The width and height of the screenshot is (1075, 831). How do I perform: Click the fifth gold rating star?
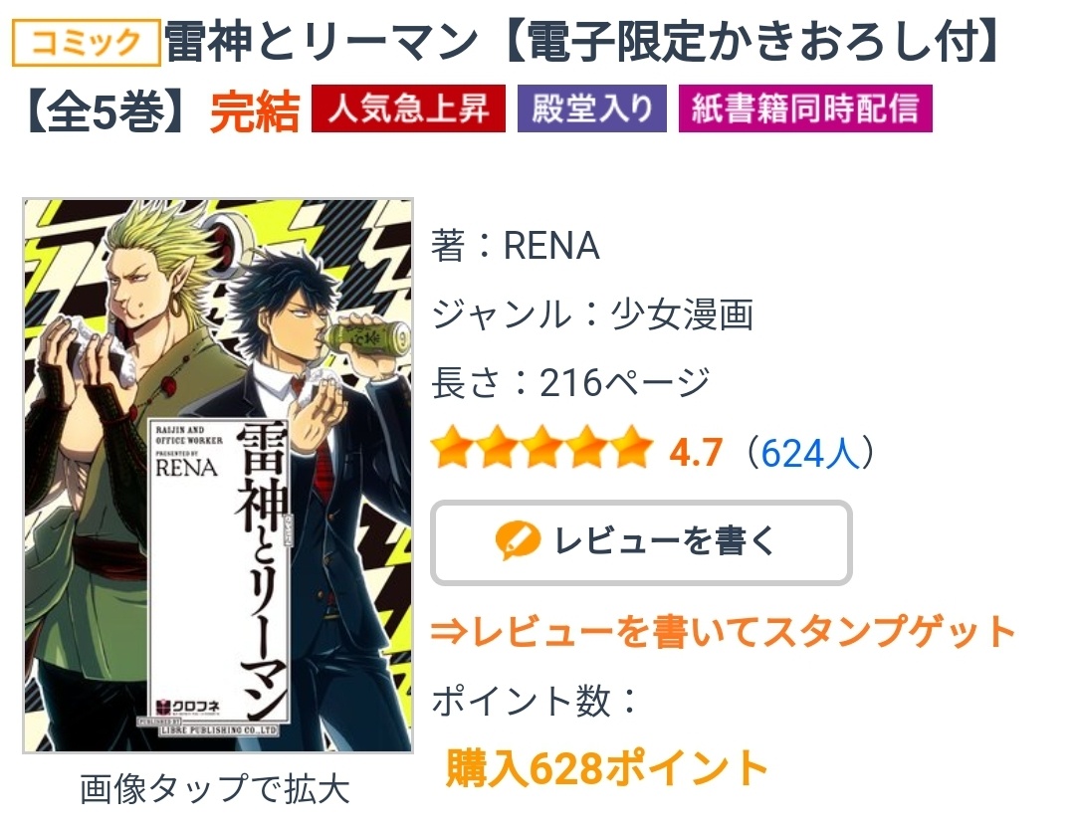[631, 447]
